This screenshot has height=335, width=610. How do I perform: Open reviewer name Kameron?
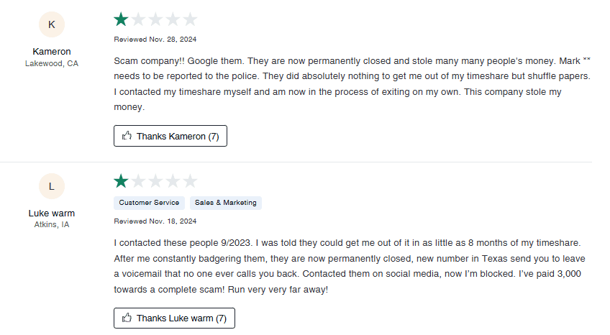click(x=52, y=52)
